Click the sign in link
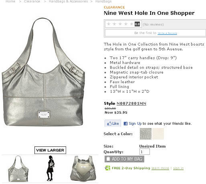The height and width of the screenshot is (184, 206). click(178, 168)
